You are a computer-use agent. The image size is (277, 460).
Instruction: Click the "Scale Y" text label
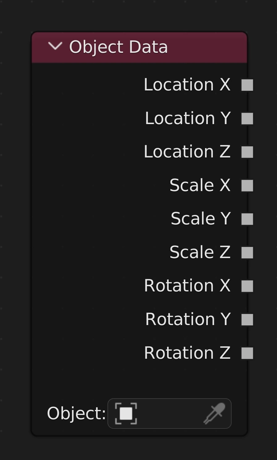click(x=201, y=219)
